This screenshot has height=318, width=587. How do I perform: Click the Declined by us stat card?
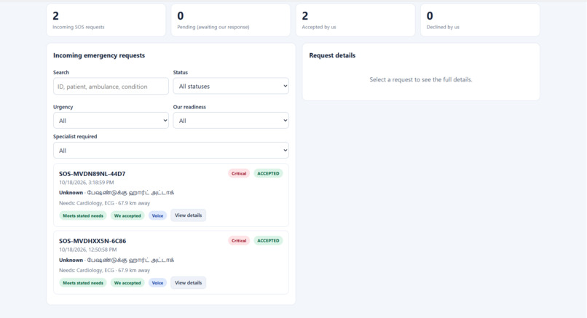pyautogui.click(x=480, y=20)
